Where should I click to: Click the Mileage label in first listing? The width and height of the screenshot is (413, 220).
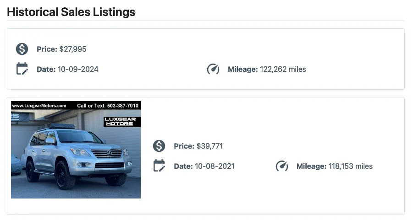tap(243, 70)
